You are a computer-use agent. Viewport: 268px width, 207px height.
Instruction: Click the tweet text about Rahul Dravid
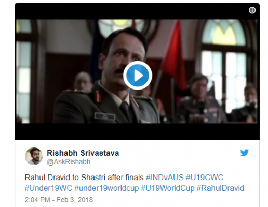tap(84, 178)
